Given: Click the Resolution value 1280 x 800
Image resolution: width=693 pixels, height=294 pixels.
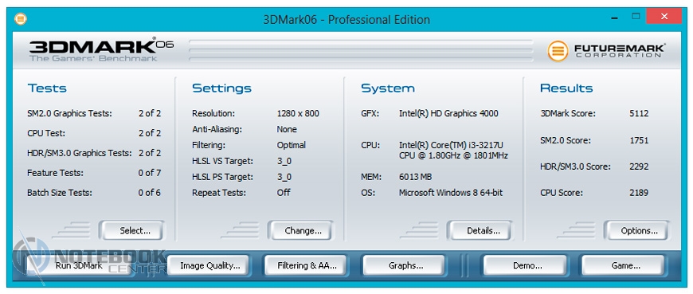Looking at the screenshot, I should click(298, 113).
